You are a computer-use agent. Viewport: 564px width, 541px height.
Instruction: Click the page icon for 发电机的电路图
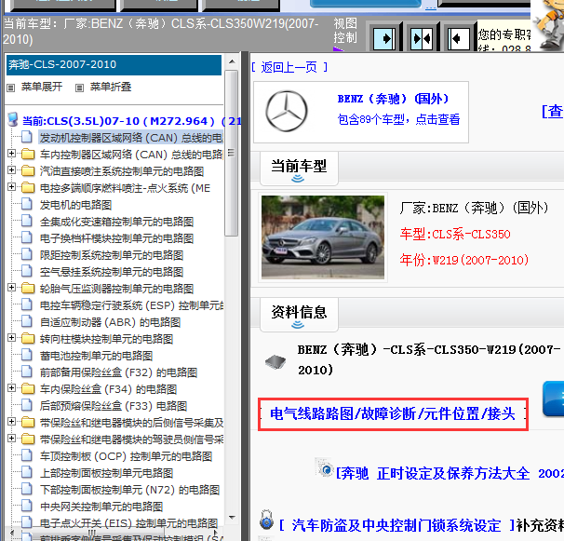(x=27, y=204)
